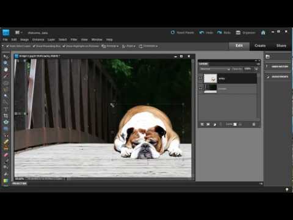The image size is (293, 220).
Task: Open the Layers panel flyout menu
Action: pyautogui.click(x=258, y=64)
